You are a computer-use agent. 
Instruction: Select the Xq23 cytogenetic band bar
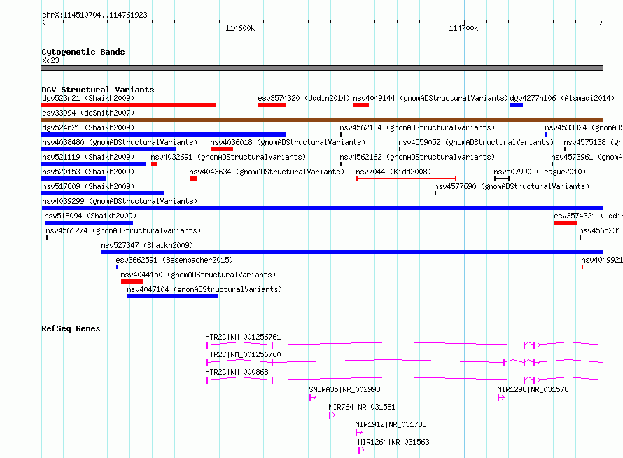pyautogui.click(x=322, y=68)
